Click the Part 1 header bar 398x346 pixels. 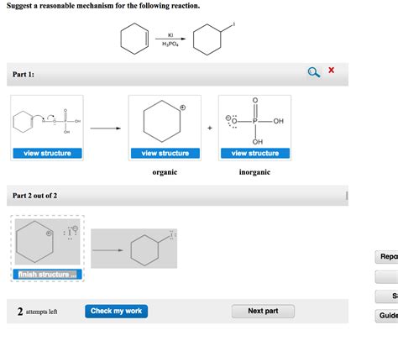pos(177,74)
